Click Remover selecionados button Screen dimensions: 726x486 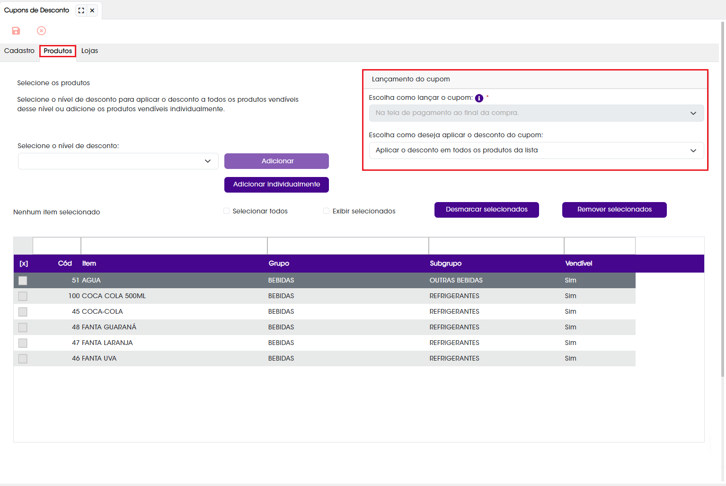pyautogui.click(x=614, y=210)
